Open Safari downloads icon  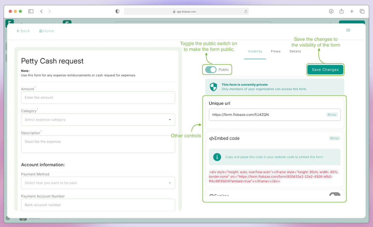tap(331, 11)
